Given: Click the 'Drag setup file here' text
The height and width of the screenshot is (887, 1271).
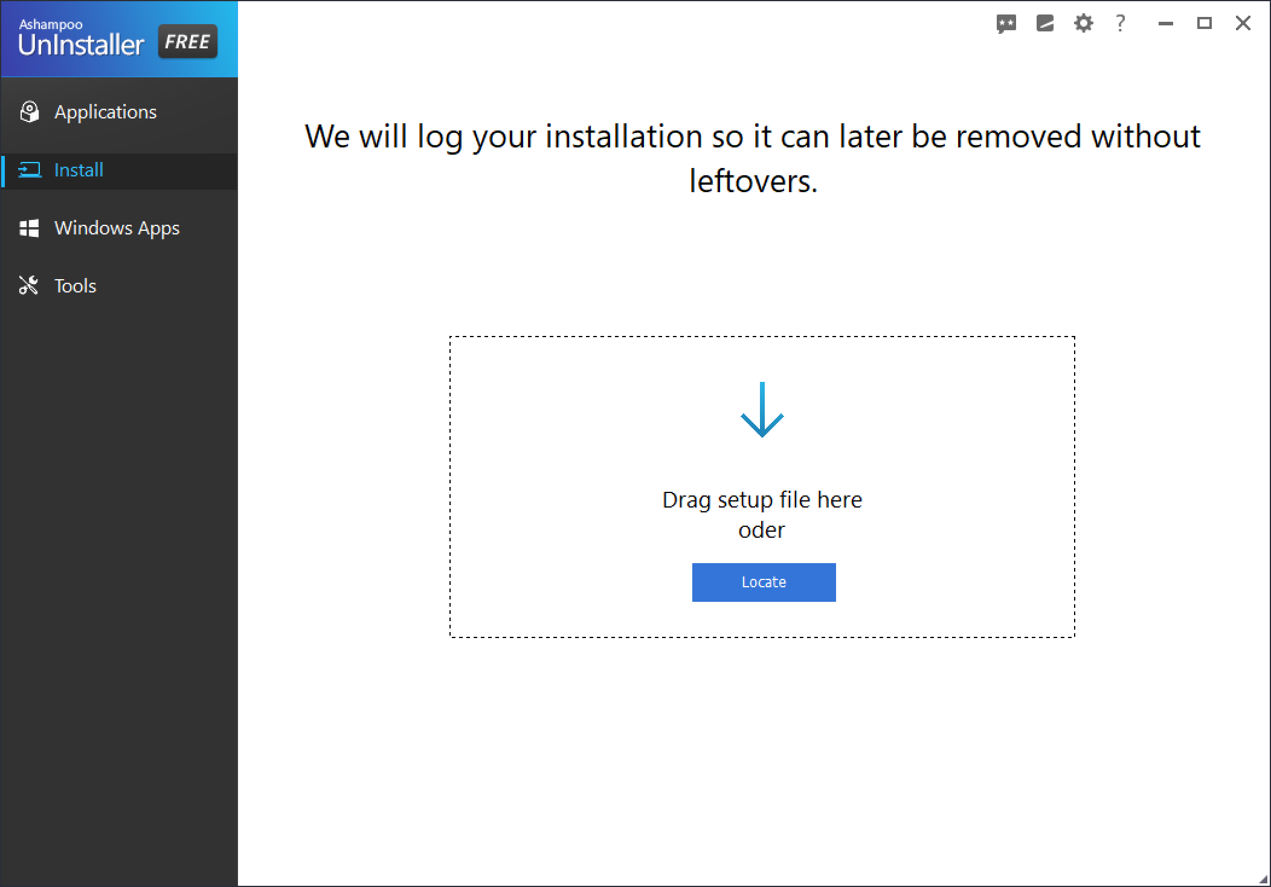Looking at the screenshot, I should 762,500.
